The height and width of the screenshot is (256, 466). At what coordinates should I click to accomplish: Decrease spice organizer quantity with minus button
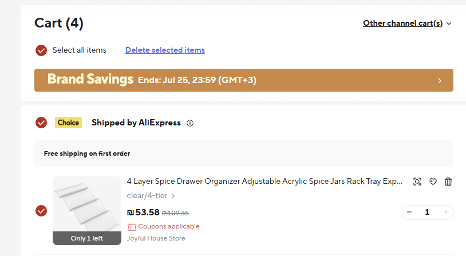(409, 212)
